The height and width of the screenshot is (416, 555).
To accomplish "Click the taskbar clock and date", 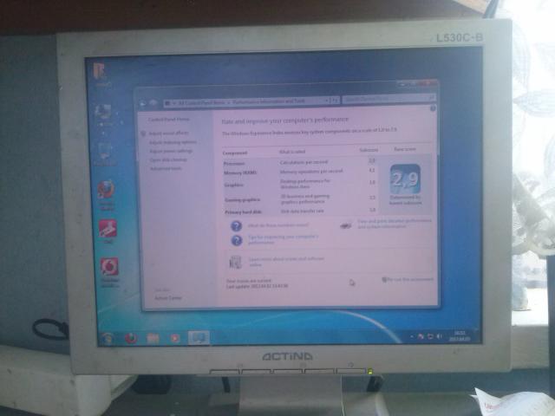I will (x=460, y=335).
